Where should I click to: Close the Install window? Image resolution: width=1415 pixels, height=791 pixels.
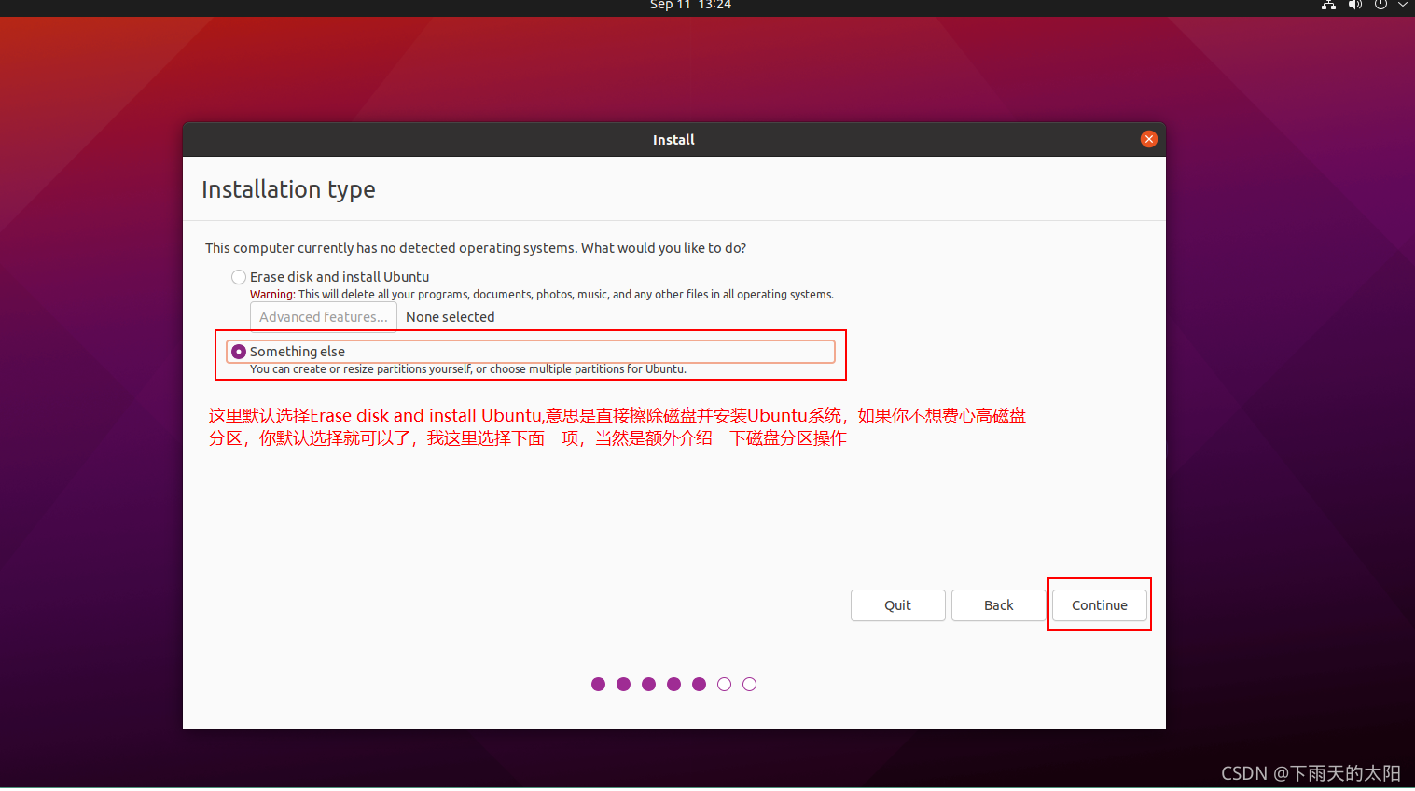(1149, 139)
